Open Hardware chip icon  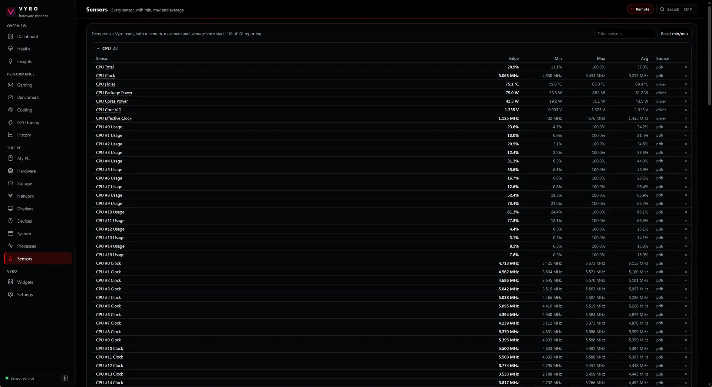click(x=10, y=171)
